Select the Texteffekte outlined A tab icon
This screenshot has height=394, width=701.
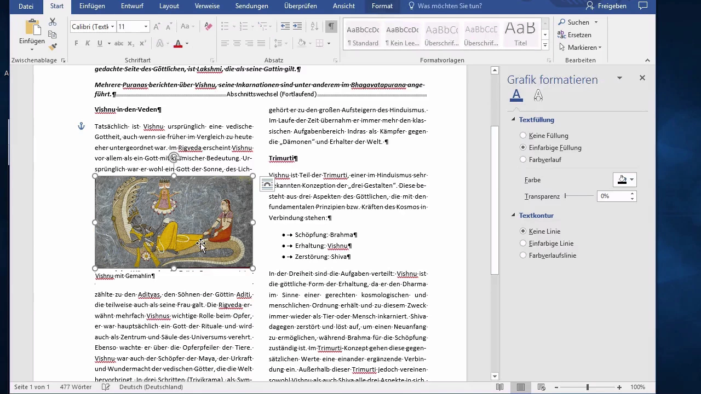(x=538, y=96)
